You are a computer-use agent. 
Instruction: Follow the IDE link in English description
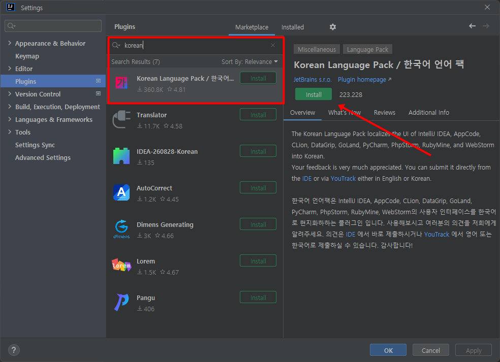[x=307, y=178]
